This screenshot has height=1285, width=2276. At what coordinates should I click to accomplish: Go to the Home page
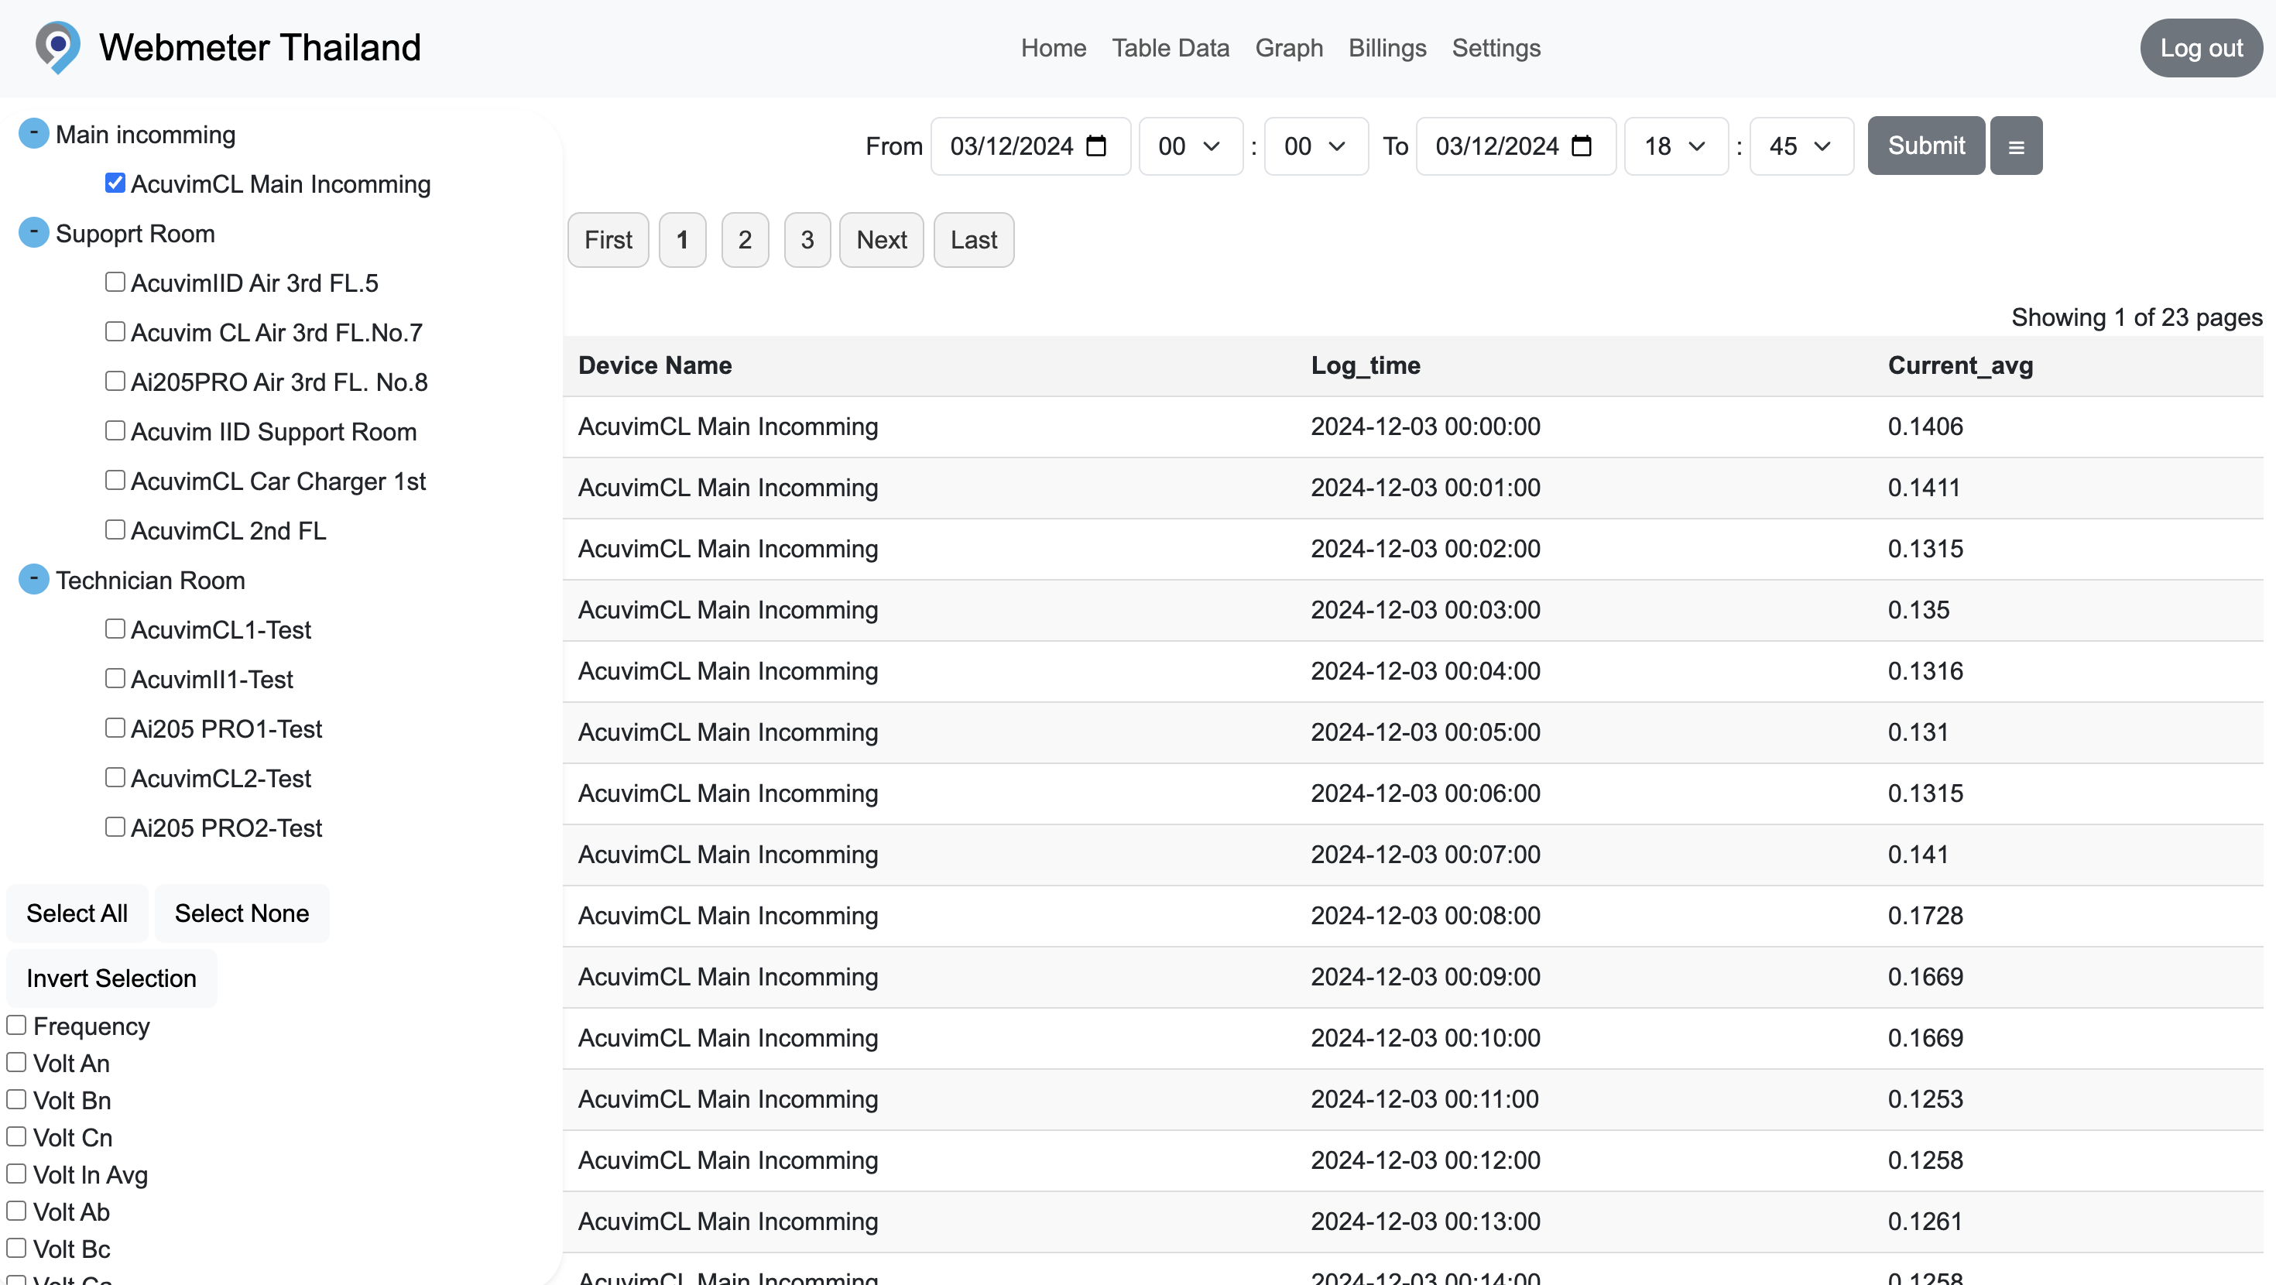point(1053,48)
